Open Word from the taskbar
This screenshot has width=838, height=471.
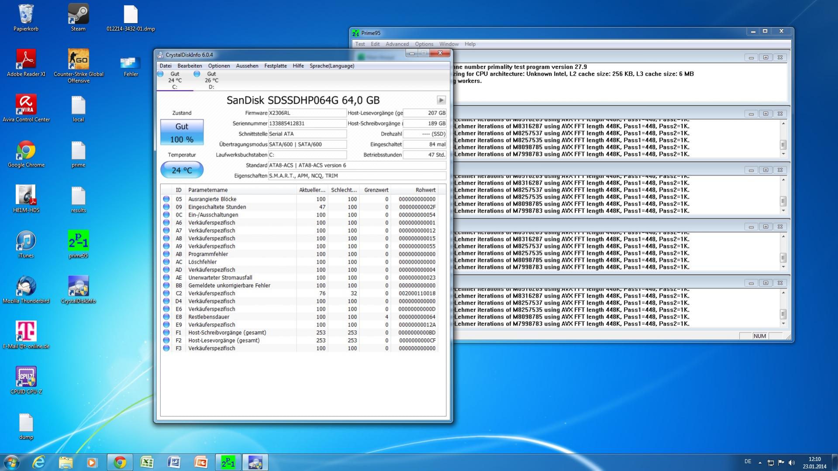click(174, 462)
